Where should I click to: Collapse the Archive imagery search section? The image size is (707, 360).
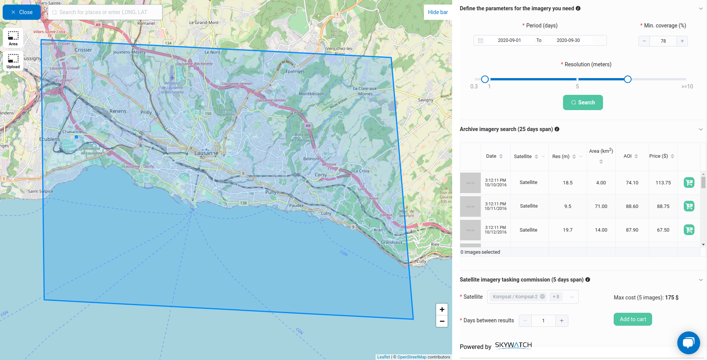701,130
